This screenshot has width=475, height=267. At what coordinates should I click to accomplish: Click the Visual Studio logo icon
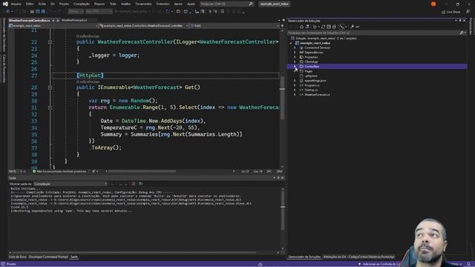(5, 4)
